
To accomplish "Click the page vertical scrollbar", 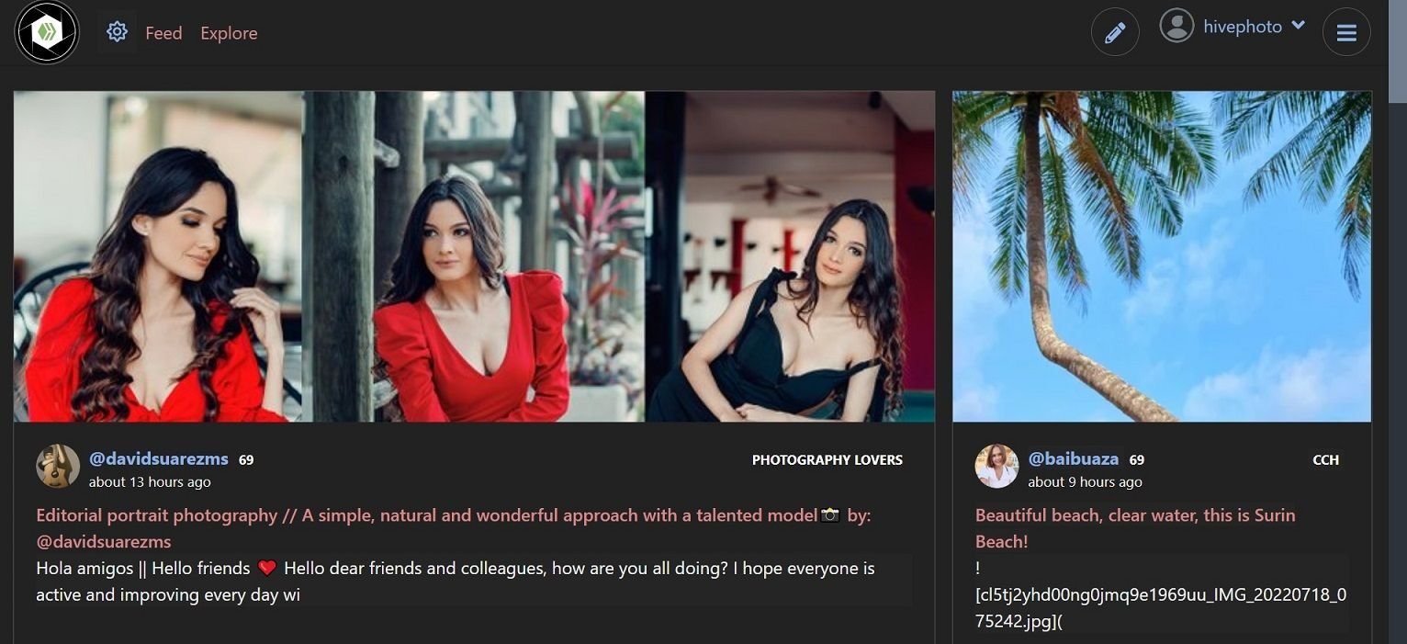I will (1397, 322).
